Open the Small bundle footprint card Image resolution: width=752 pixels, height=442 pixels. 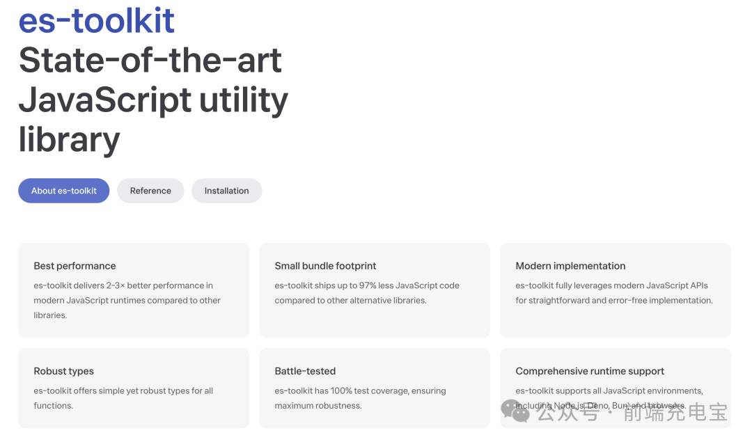point(375,290)
